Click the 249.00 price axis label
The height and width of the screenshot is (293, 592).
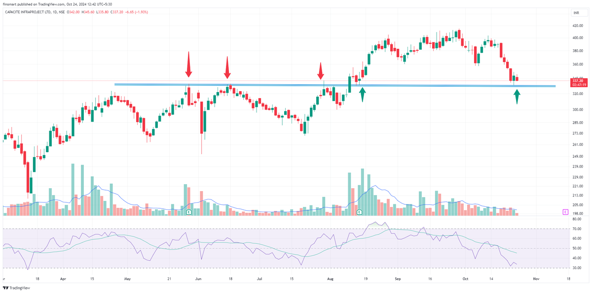[x=577, y=157]
